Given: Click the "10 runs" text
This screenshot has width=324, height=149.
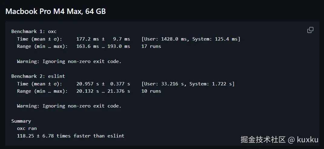Looking at the screenshot, I should [151, 91].
